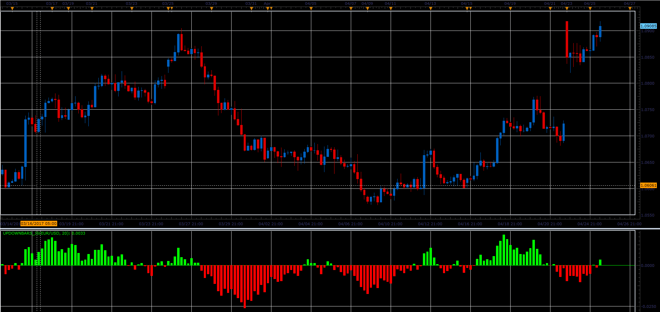
Task: Click the orange marker under the 04/27 date
Action: coord(630,9)
